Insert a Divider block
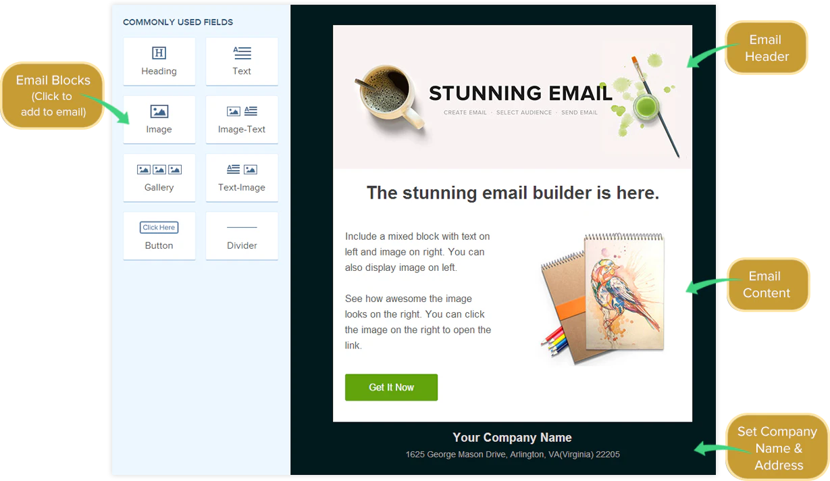 point(242,236)
